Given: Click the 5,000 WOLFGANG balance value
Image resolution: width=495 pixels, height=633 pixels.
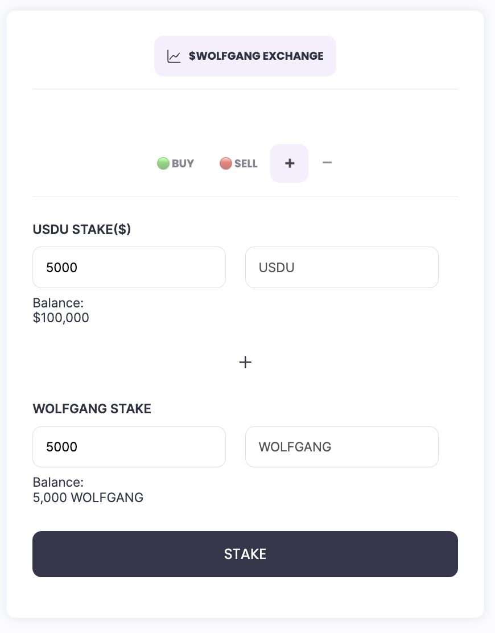Looking at the screenshot, I should [88, 498].
